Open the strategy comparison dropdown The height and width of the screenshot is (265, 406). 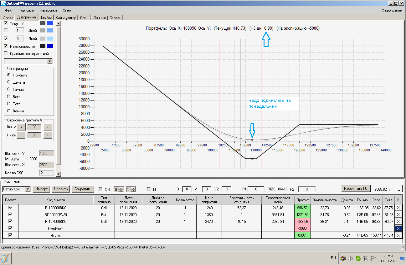click(49, 61)
